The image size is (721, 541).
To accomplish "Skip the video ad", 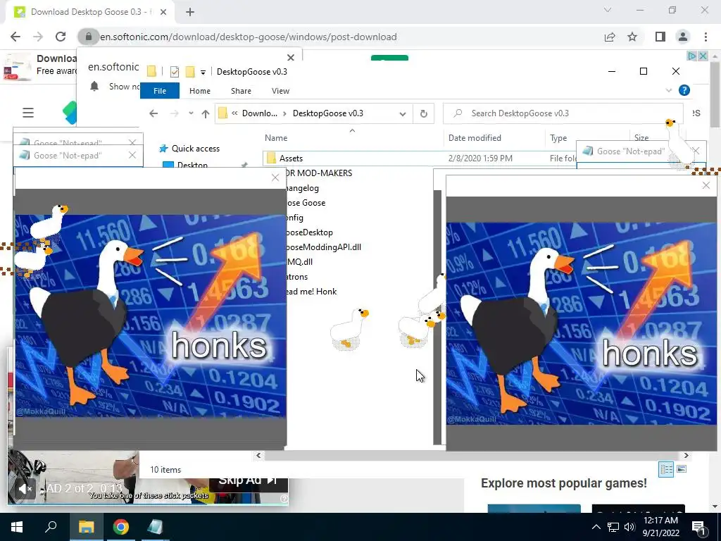I will pos(249,480).
